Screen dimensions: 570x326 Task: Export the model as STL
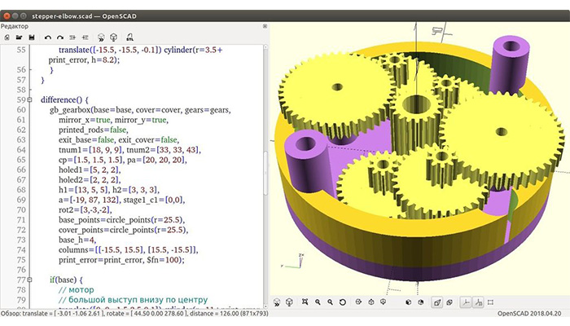[x=130, y=37]
